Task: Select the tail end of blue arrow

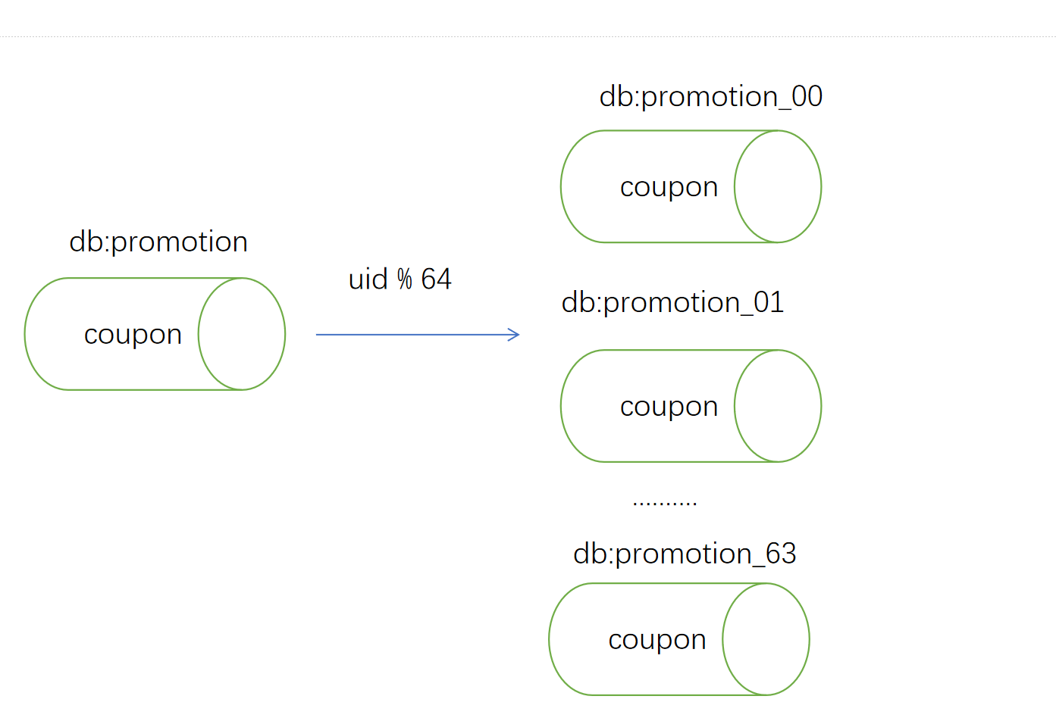Action: click(x=320, y=334)
